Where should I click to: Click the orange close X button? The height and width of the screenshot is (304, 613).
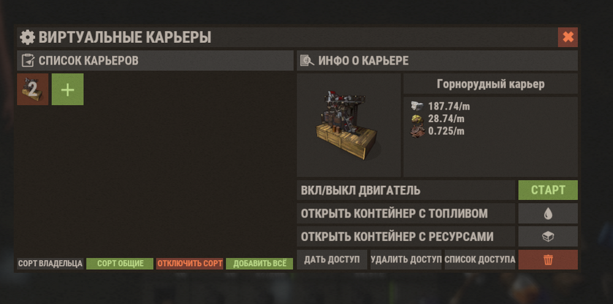(x=568, y=37)
